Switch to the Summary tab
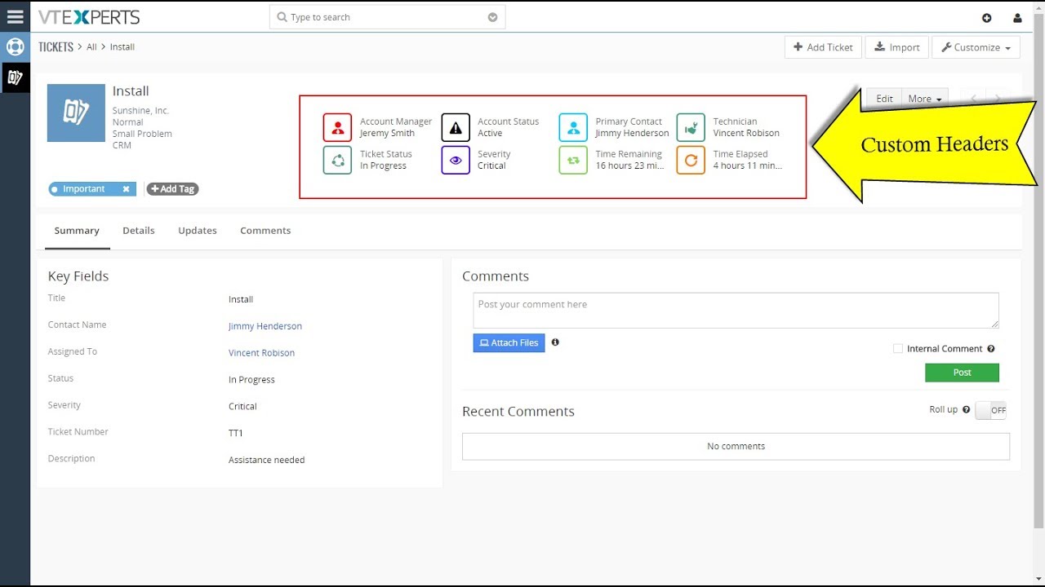 click(77, 231)
